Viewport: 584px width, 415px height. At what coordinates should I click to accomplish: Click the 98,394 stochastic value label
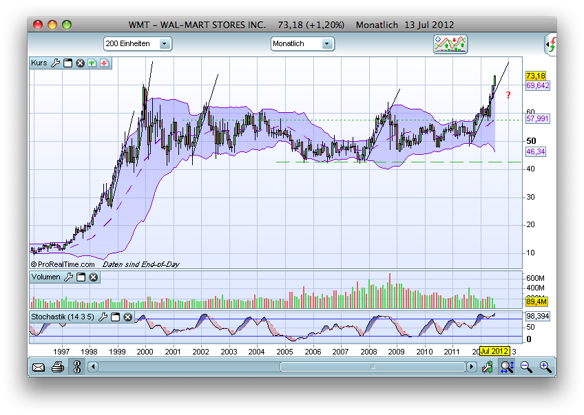538,317
